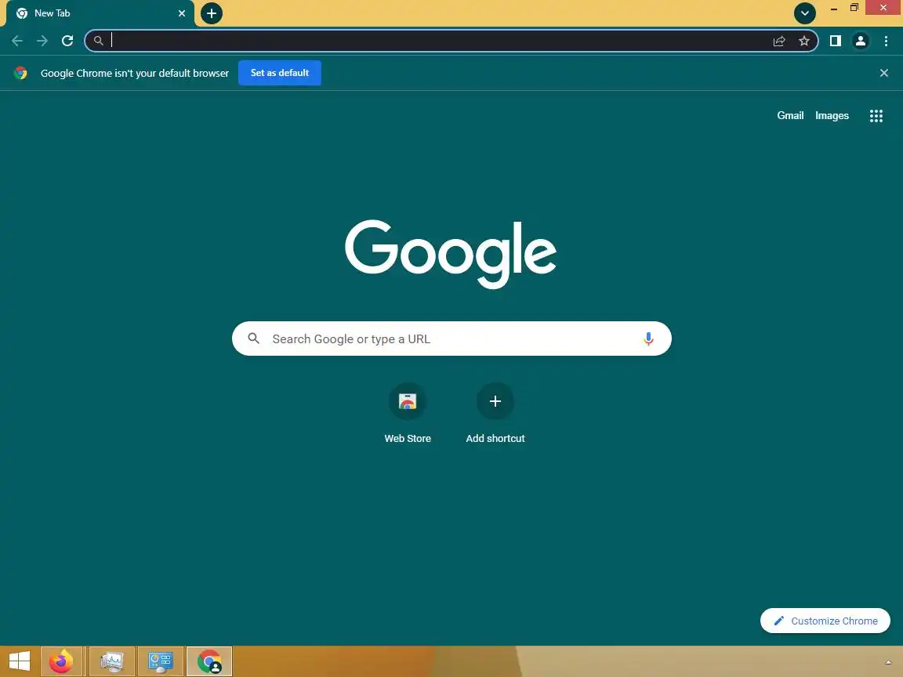
Task: Open the Web Store shortcut
Action: click(x=408, y=414)
